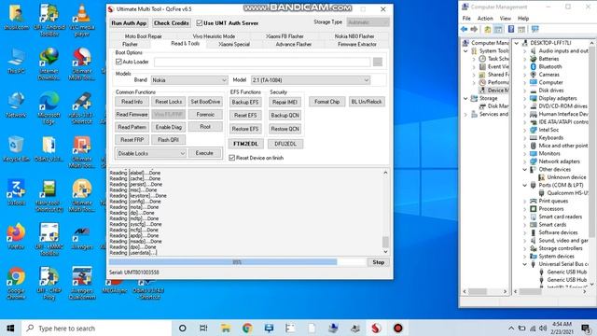Click the reading progress bar
The width and height of the screenshot is (597, 336).
[x=237, y=262]
